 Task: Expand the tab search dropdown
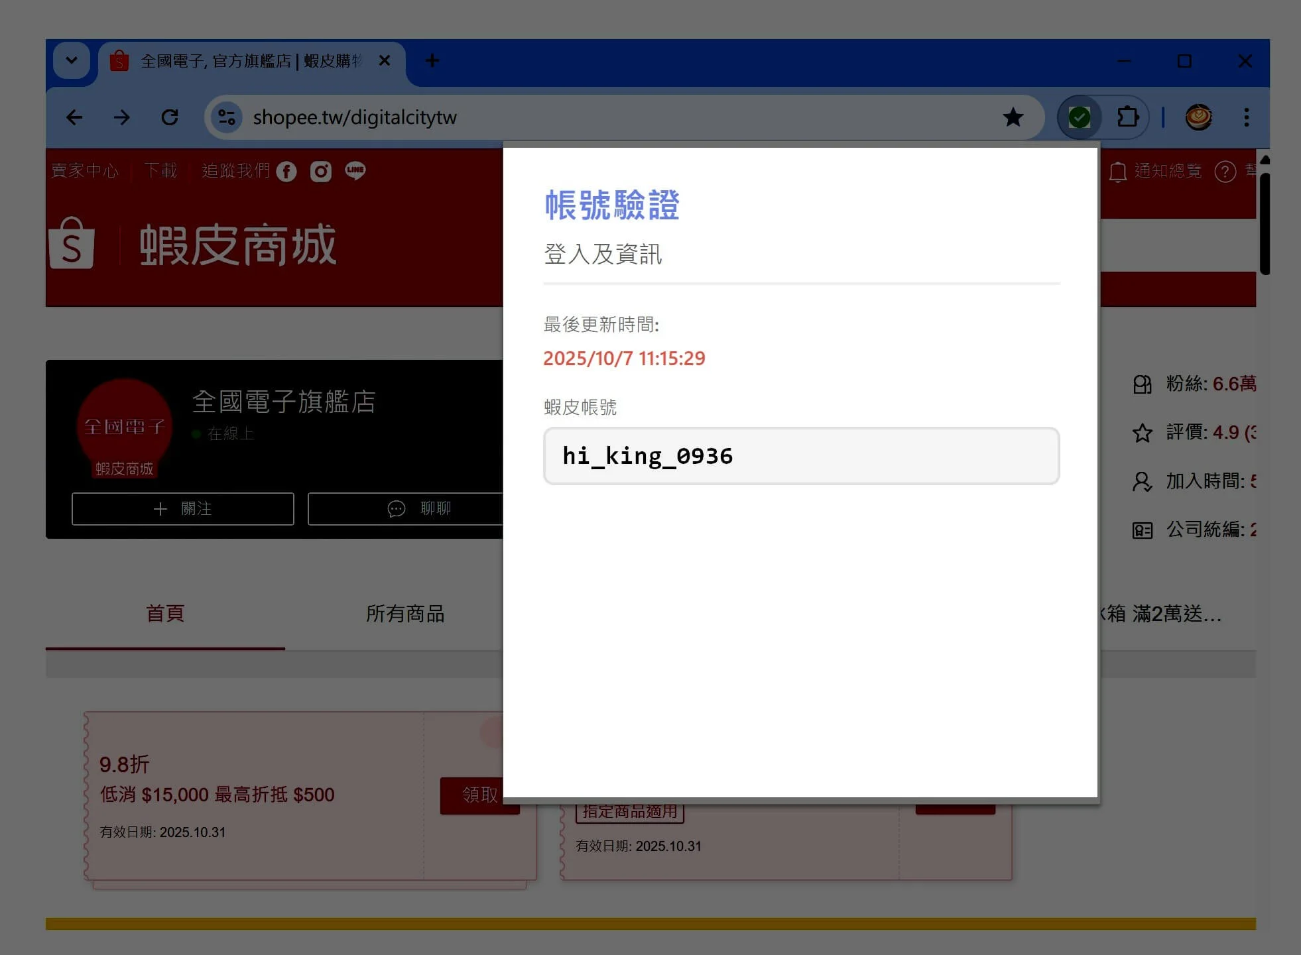[72, 60]
